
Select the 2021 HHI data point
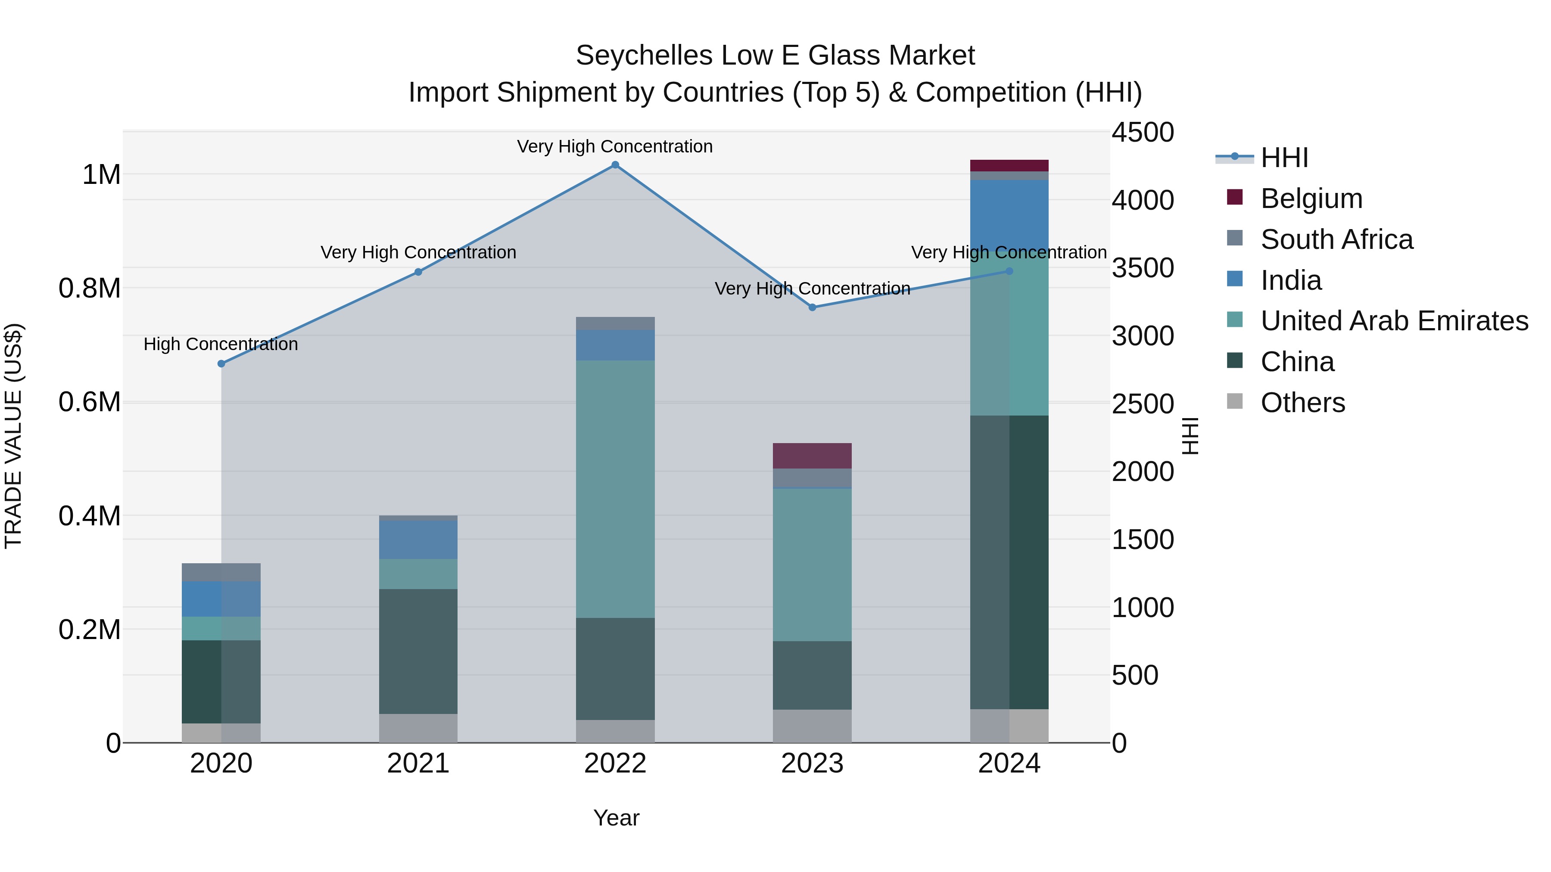(418, 272)
